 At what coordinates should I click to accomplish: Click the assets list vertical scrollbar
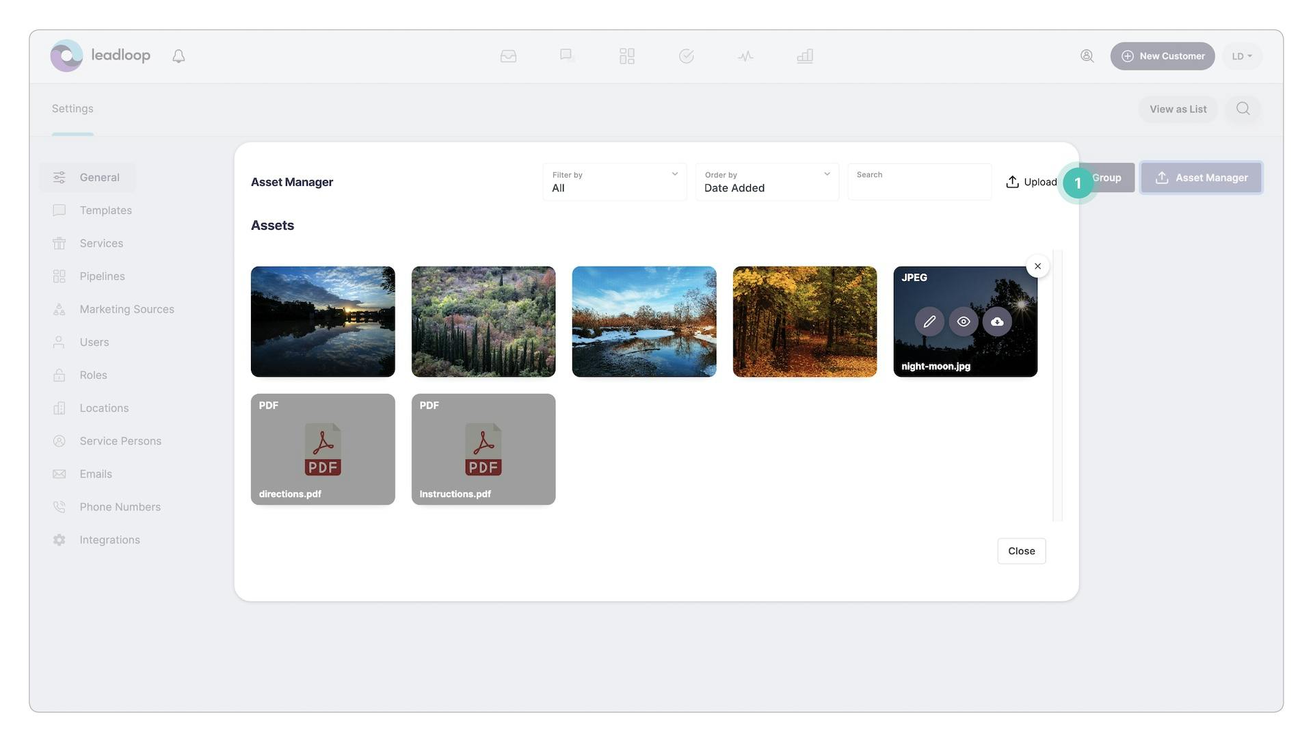click(1057, 386)
